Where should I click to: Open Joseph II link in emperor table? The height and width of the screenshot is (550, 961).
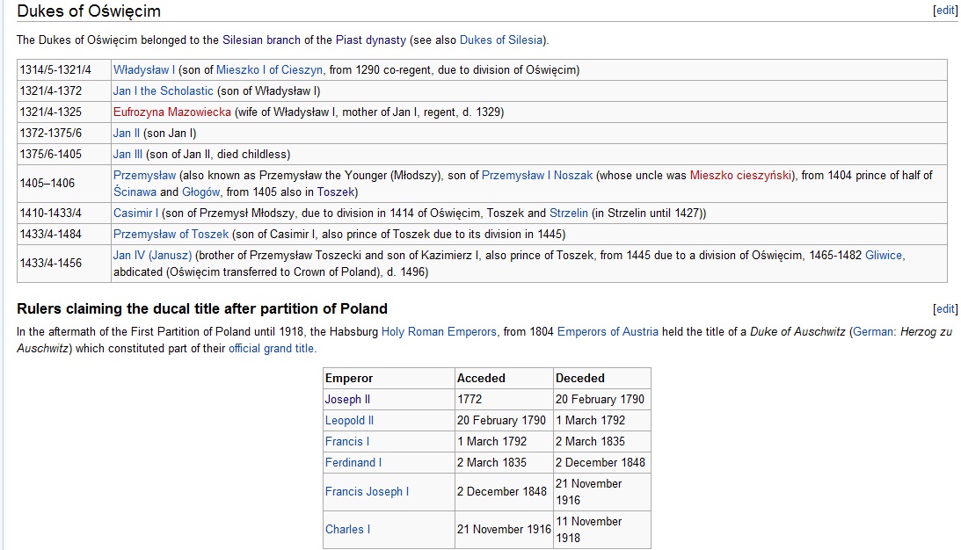347,400
